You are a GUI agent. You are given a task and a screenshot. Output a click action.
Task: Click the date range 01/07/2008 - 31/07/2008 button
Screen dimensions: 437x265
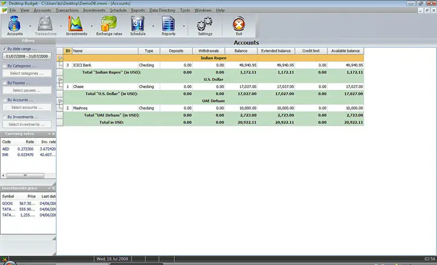click(27, 56)
